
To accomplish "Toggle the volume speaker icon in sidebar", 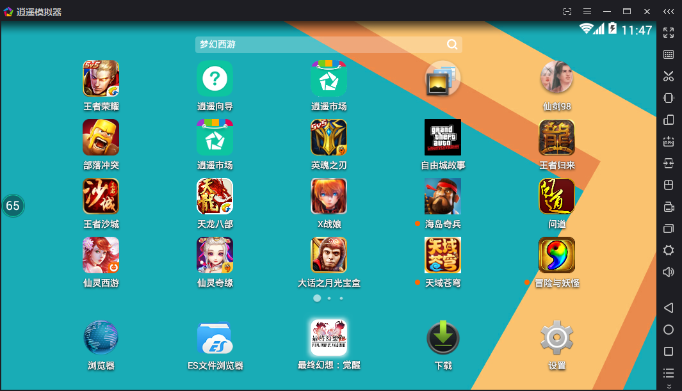I will (669, 272).
